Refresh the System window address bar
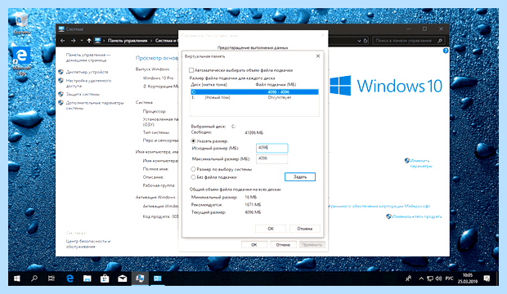This screenshot has height=294, width=507. (366, 41)
